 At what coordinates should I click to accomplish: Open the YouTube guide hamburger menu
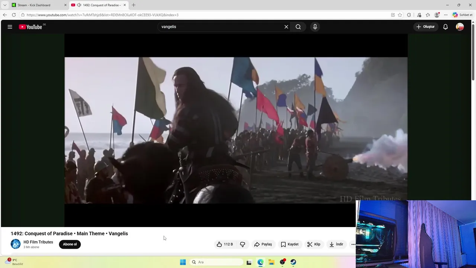(x=10, y=27)
